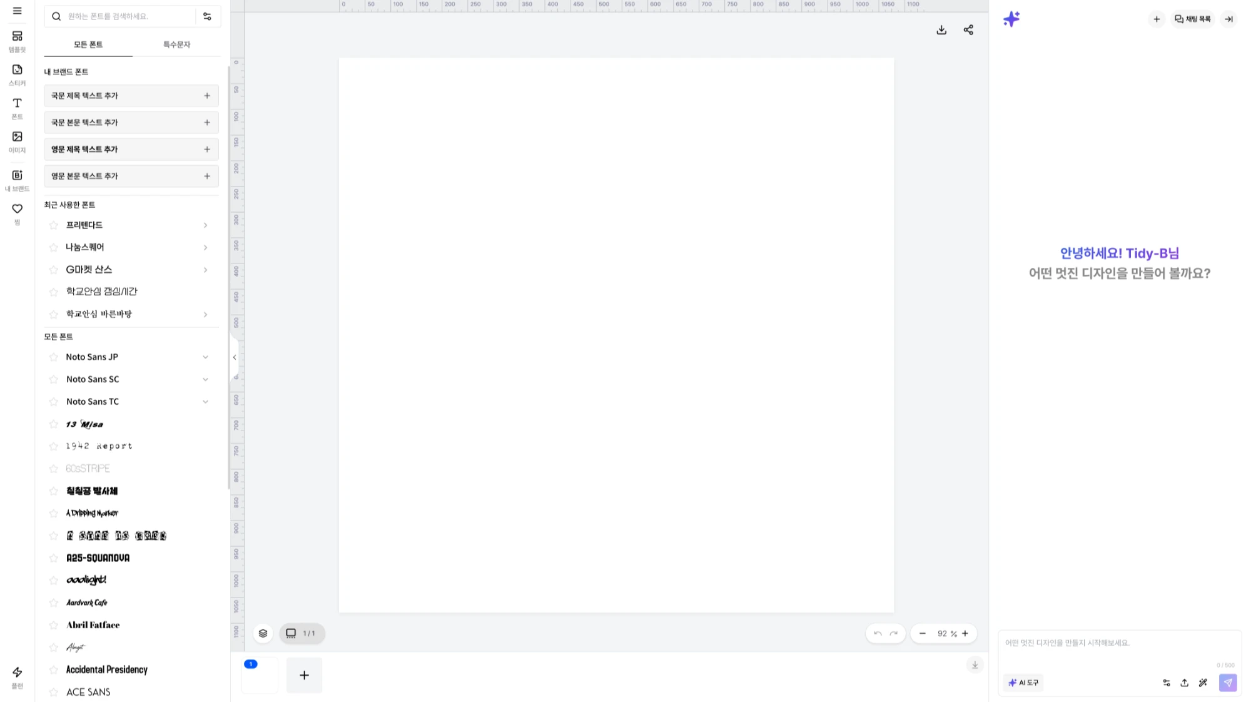1251x702 pixels.
Task: Click the page strip download arrow icon
Action: click(975, 664)
